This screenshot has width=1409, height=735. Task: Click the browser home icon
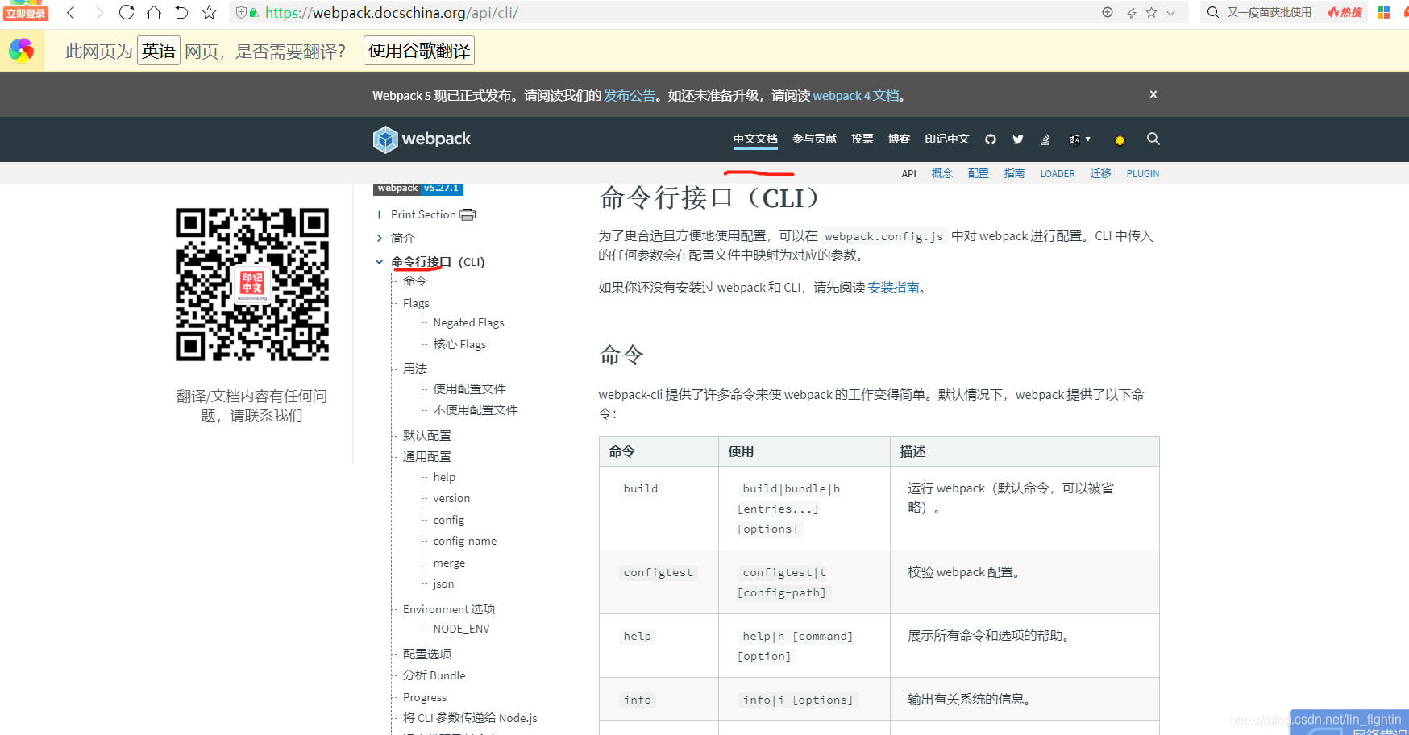coord(153,12)
